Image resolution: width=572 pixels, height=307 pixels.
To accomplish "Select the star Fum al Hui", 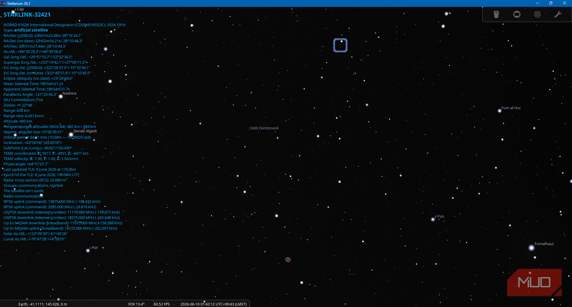I will click(500, 111).
